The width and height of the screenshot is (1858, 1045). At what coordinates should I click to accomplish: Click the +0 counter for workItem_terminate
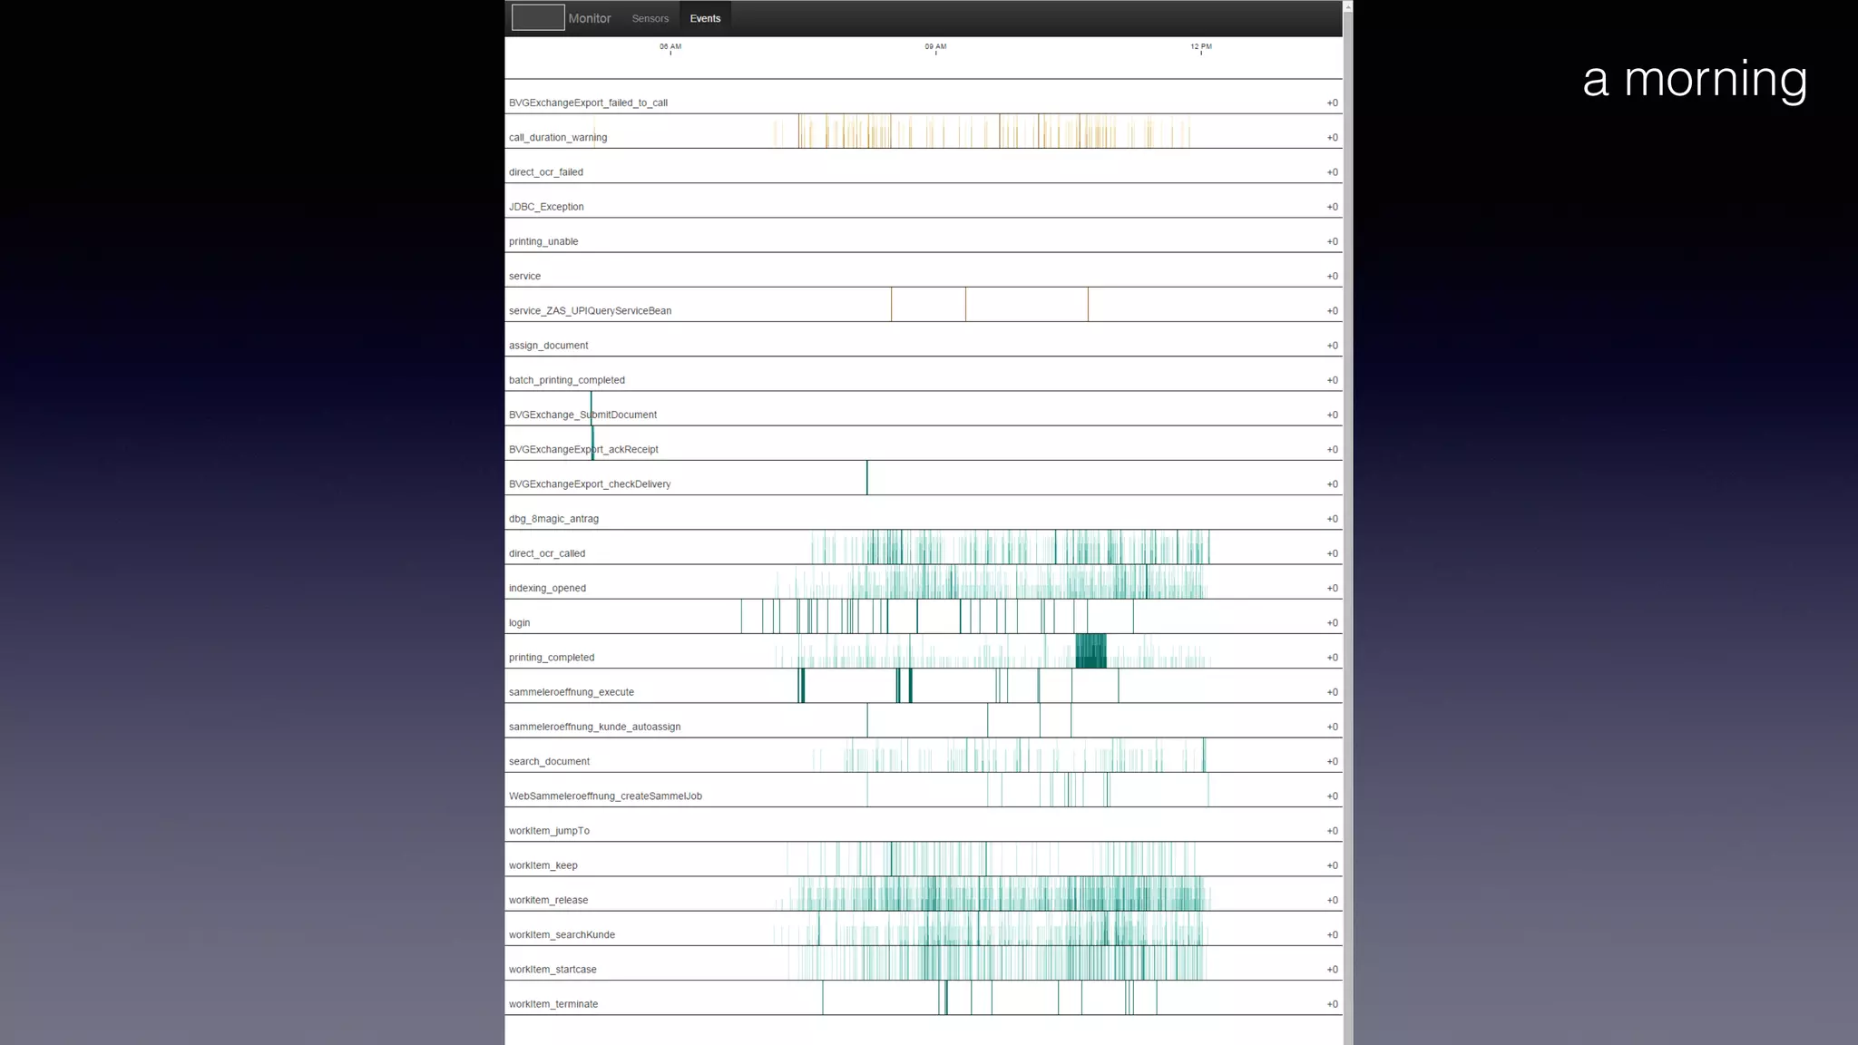click(1332, 1004)
